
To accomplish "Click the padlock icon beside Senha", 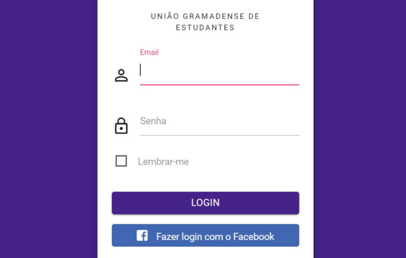I will pos(121,126).
